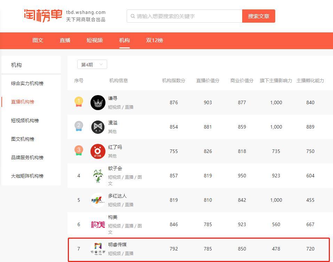Expand the 第4期 period dropdown
Viewport: 333px width, 262px height.
click(x=92, y=64)
